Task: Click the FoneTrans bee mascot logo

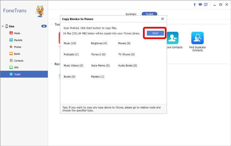Action: [40, 11]
